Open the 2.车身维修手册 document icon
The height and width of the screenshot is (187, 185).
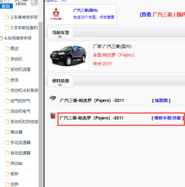[x=7, y=17]
